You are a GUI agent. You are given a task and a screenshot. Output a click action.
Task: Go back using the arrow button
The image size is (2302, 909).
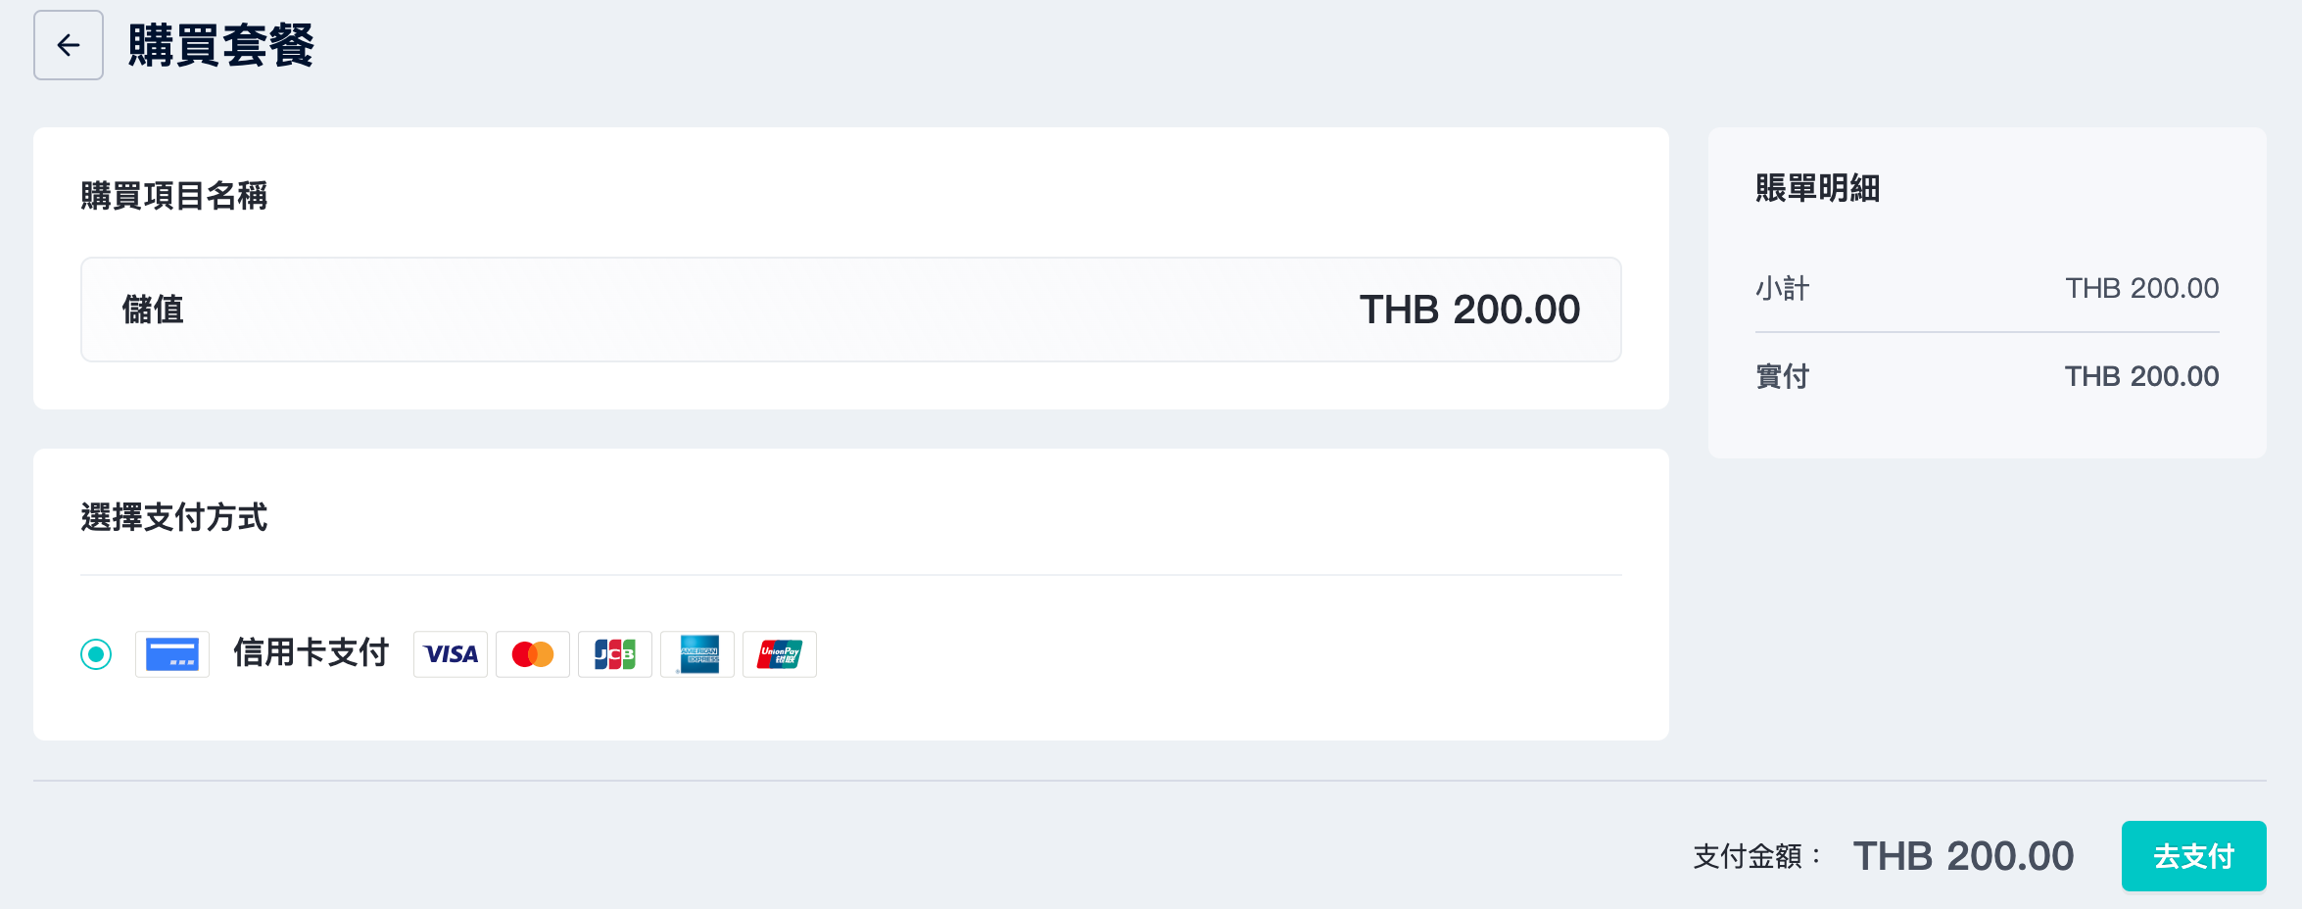click(x=69, y=45)
